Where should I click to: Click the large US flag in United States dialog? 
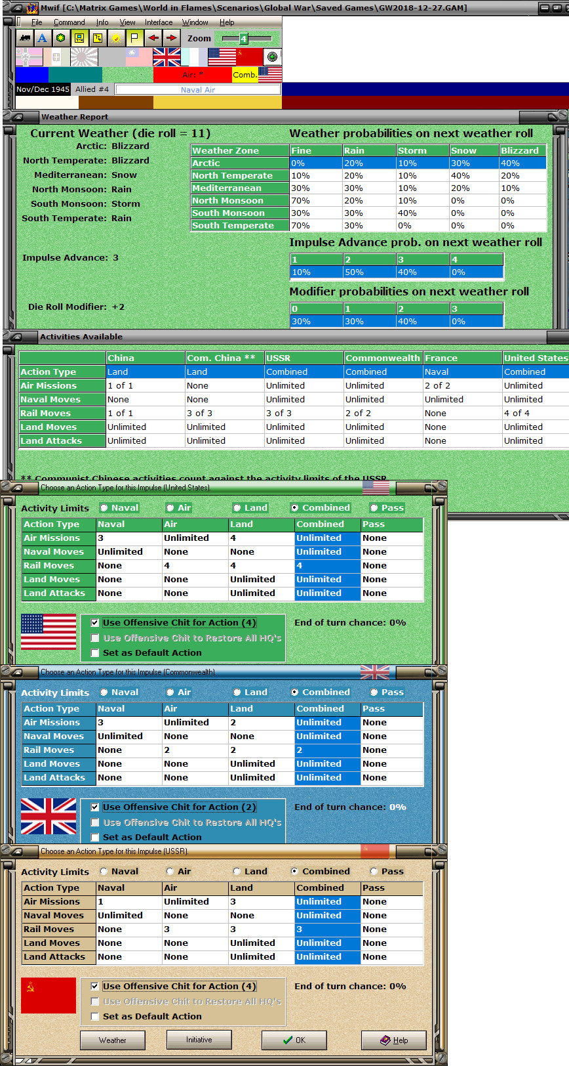[49, 632]
